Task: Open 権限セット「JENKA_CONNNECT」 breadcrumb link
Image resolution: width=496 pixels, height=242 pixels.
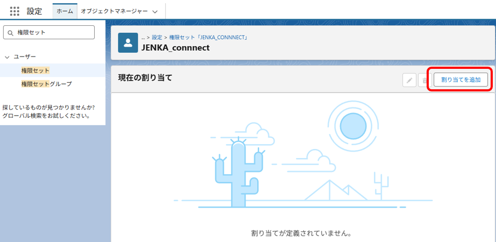Action: pos(208,38)
